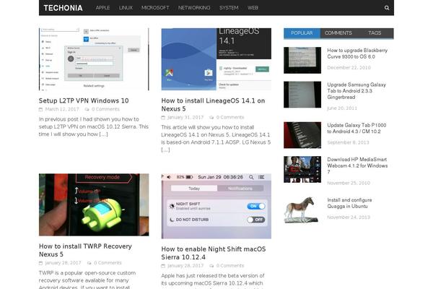Open Galaxy Tab P1000 popular post thumbnail
This screenshot has width=433, height=289.
pyautogui.click(x=302, y=135)
